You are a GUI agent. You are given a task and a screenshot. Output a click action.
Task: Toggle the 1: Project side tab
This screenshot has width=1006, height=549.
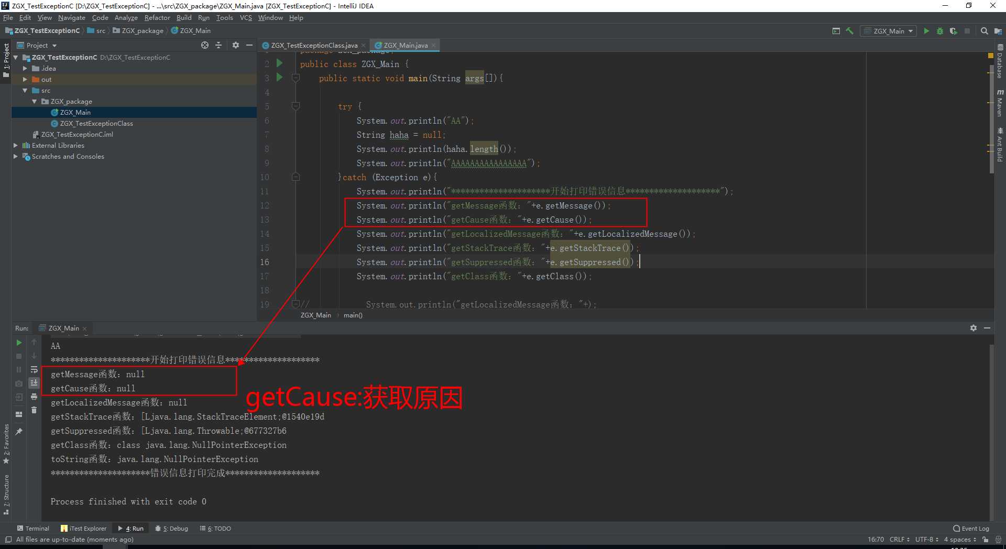point(6,60)
